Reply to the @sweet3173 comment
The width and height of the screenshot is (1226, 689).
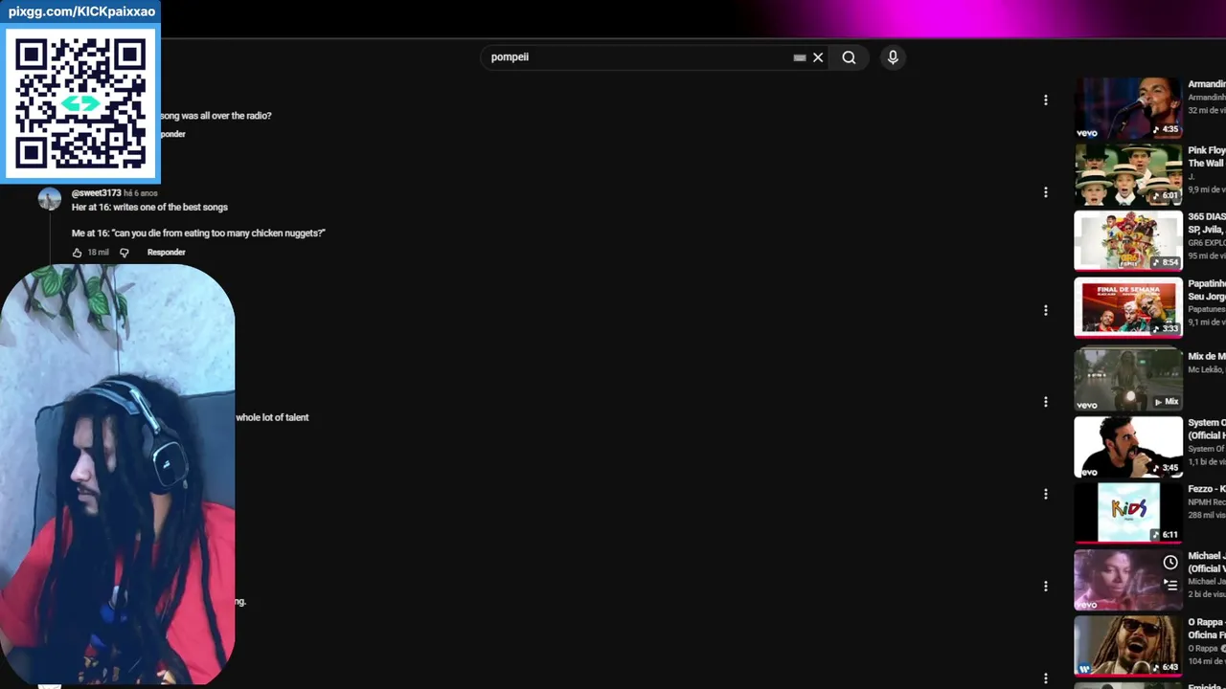click(x=167, y=253)
